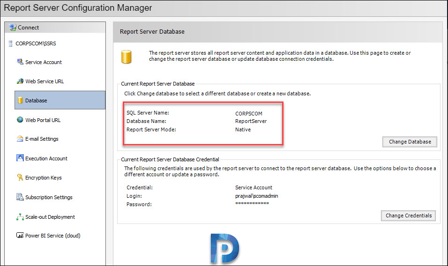
Task: Select the Database page
Action: 60,100
